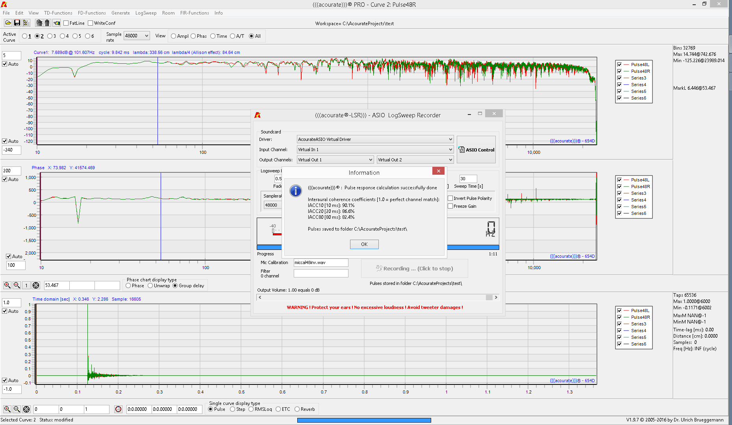
Task: Click the output volume slider thumb
Action: (489, 297)
